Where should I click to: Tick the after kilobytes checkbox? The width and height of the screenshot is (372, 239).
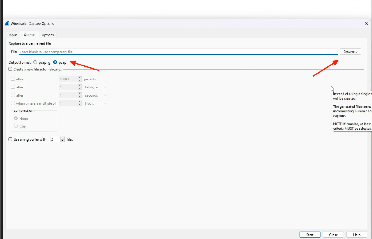(13, 87)
